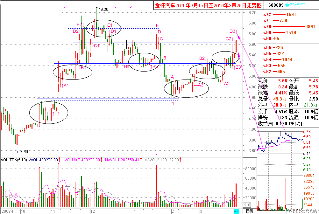Click the month 11 marker on the time axis
This screenshot has width=319, height=214.
point(53,211)
